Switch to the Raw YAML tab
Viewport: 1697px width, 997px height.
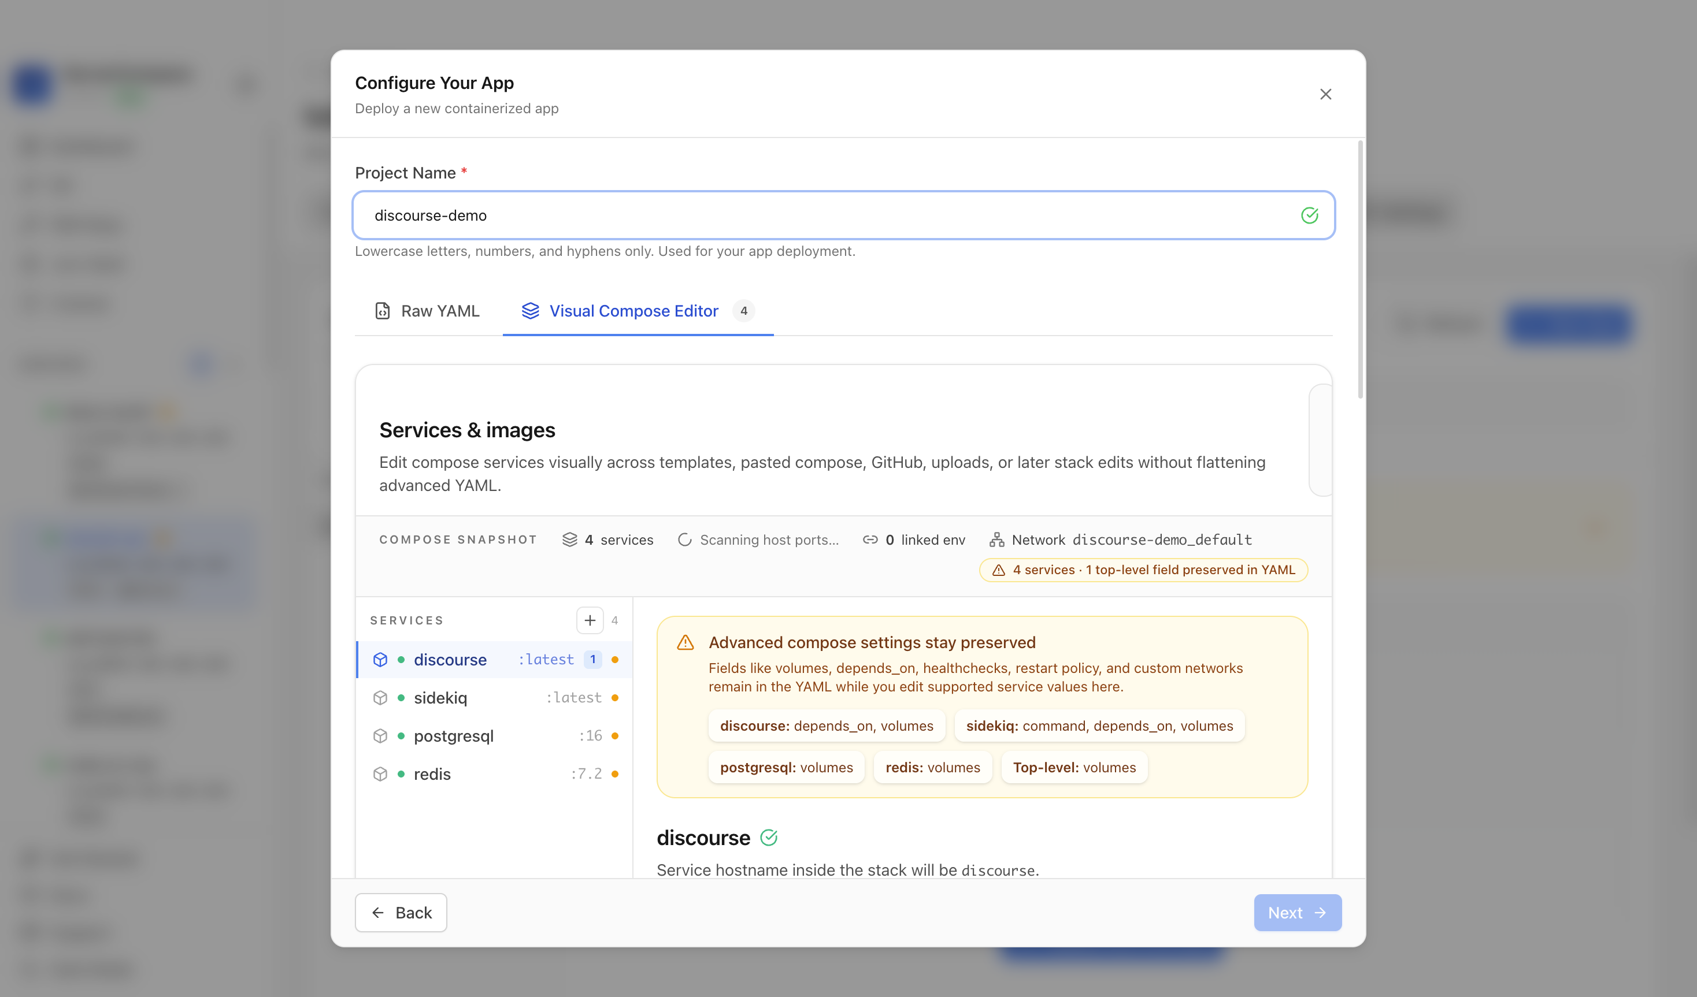pyautogui.click(x=427, y=311)
